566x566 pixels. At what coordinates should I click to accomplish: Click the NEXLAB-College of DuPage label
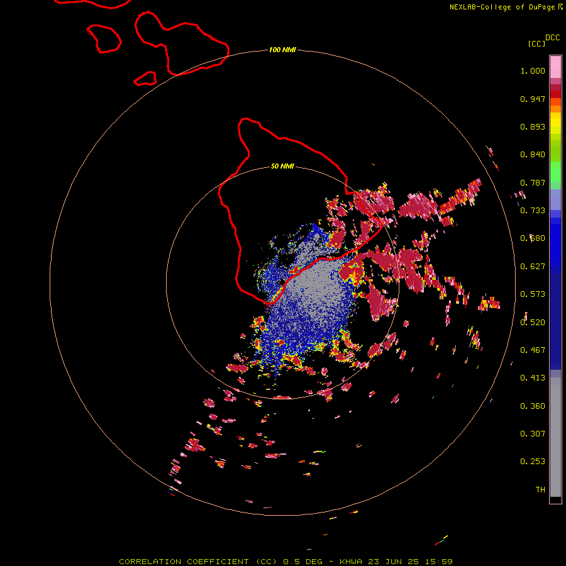[x=502, y=7]
